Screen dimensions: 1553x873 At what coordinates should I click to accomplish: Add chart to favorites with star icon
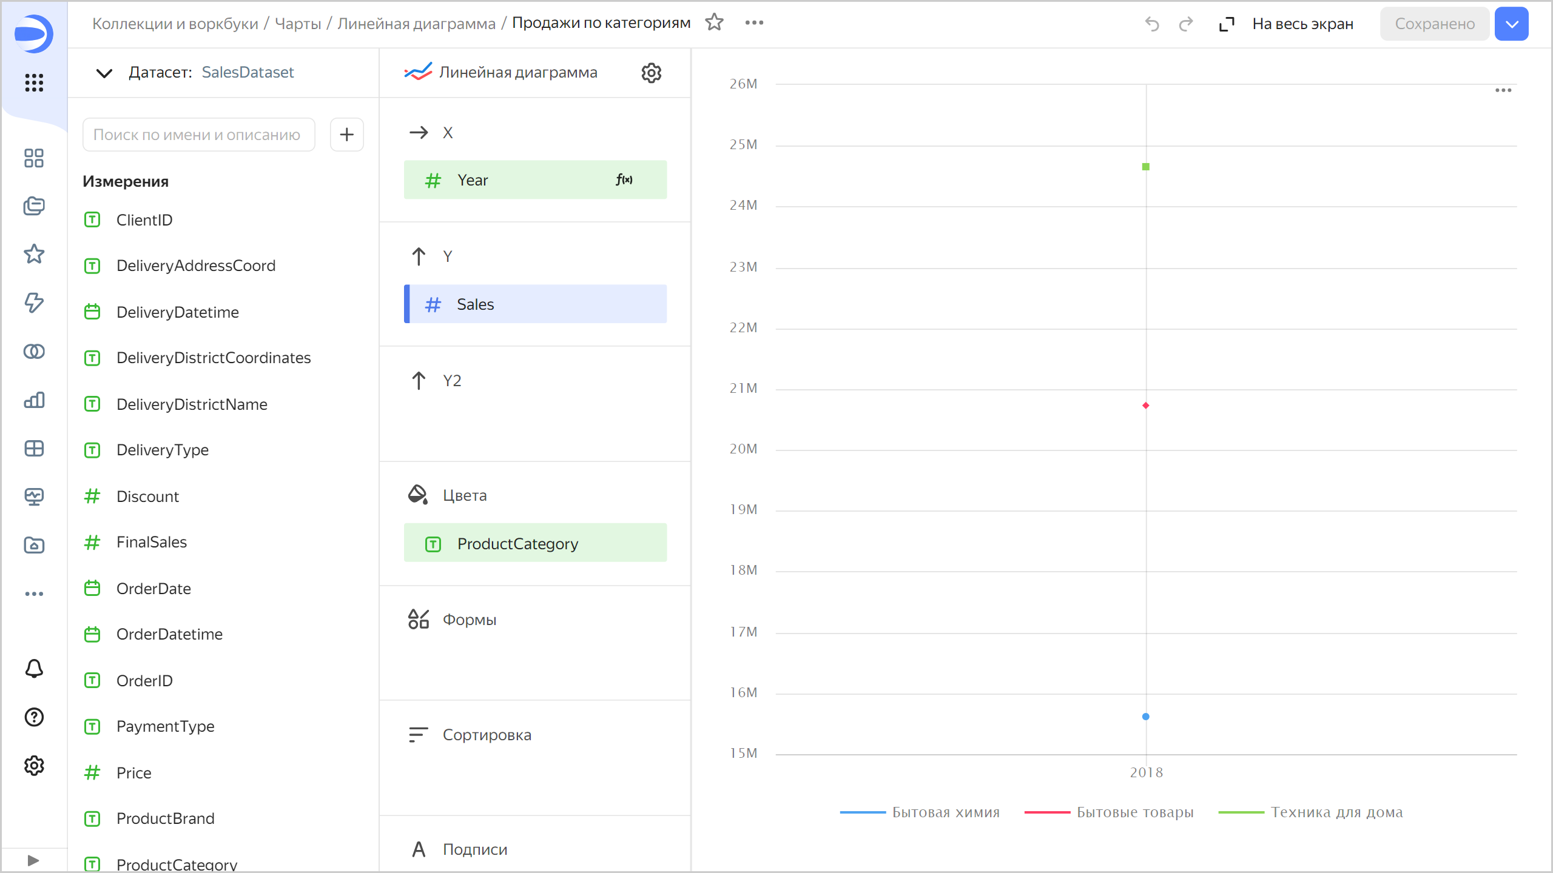pyautogui.click(x=714, y=23)
